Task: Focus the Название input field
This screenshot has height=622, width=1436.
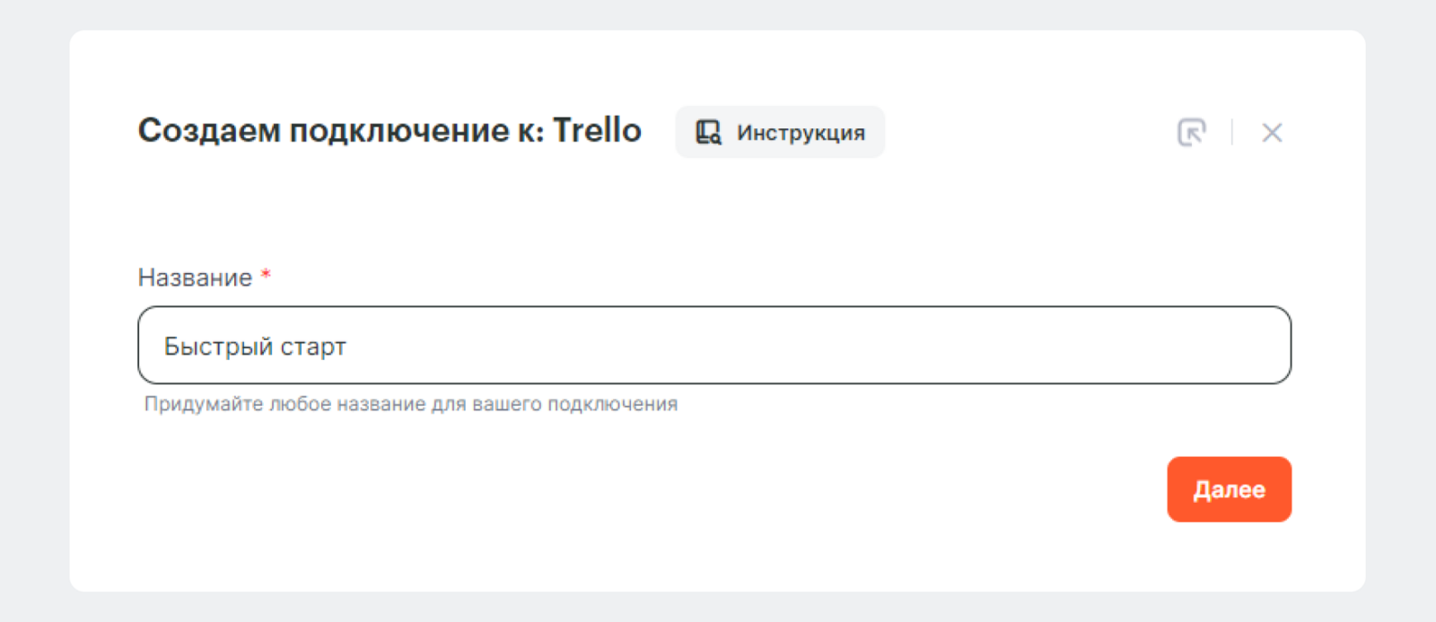Action: pyautogui.click(x=714, y=346)
